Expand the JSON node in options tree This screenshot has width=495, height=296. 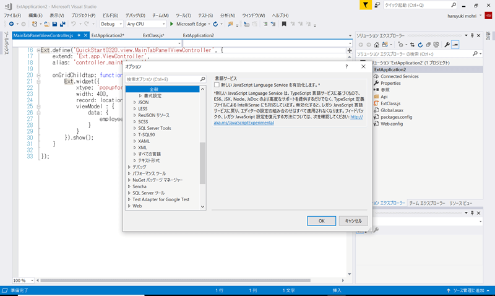pos(134,102)
